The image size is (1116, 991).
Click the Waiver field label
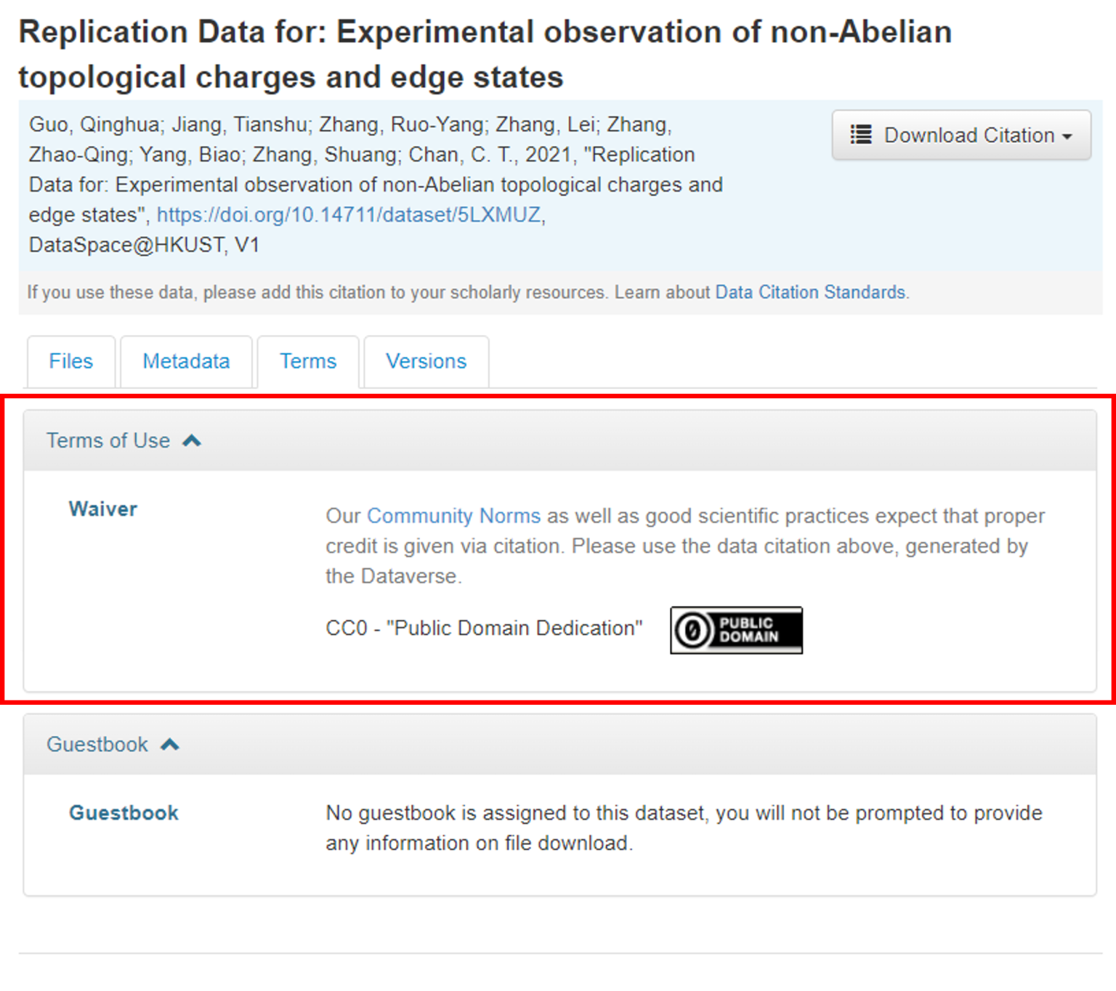point(102,509)
